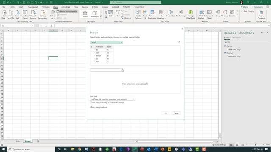Open the Join Kind dropdown

pos(113,99)
